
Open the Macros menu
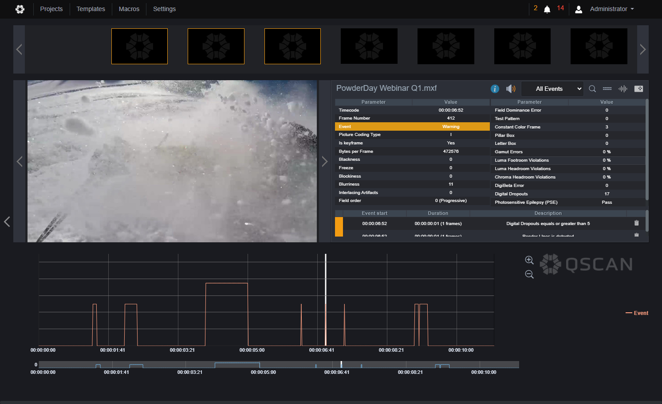[x=129, y=9]
